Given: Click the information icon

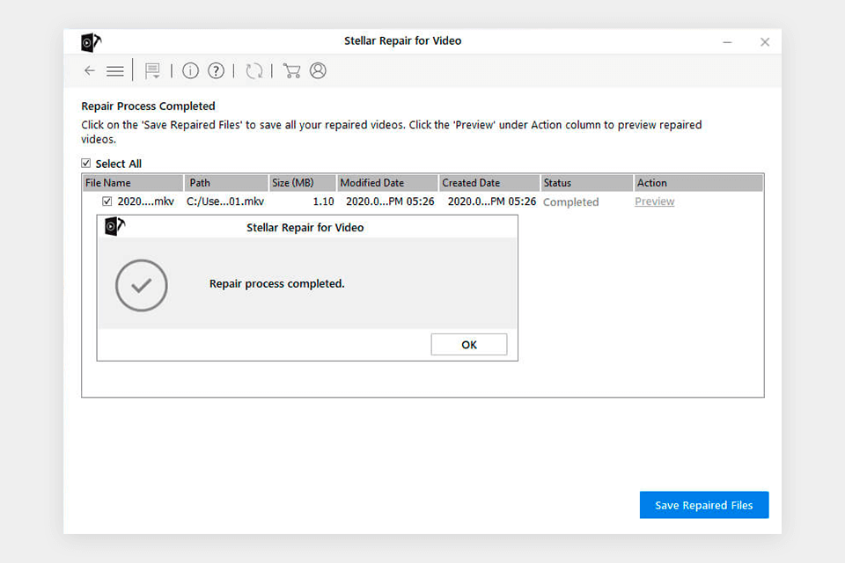Looking at the screenshot, I should 190,70.
